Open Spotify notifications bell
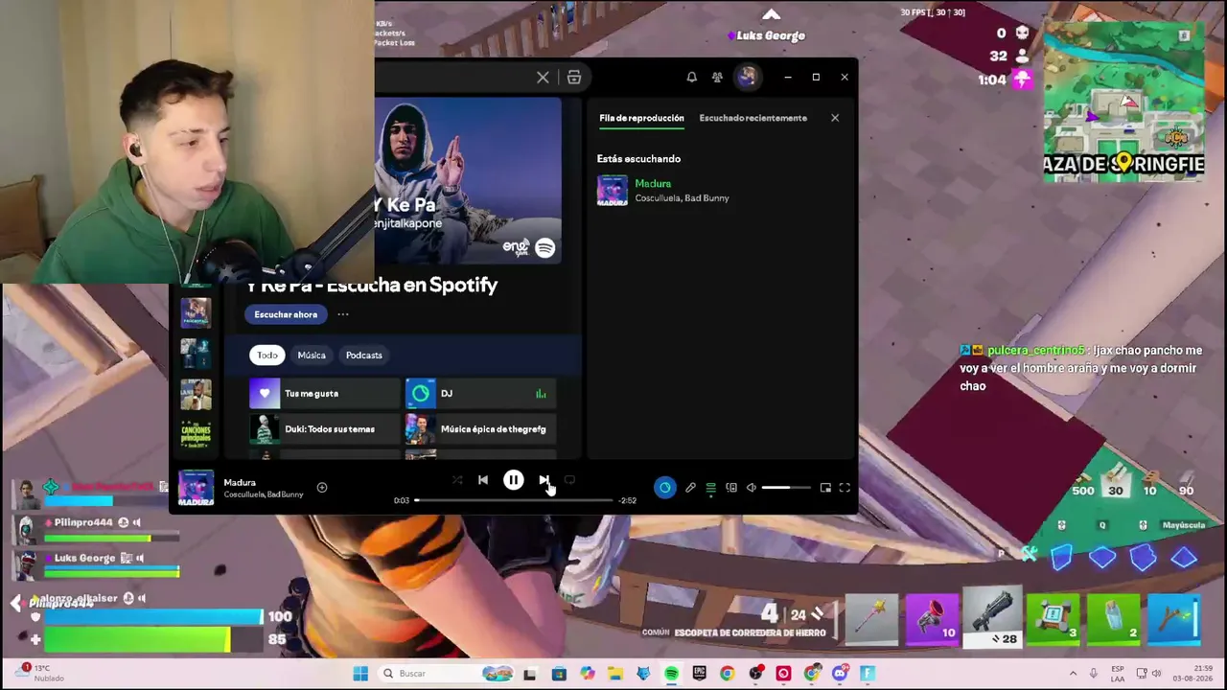This screenshot has width=1227, height=690. coord(691,78)
